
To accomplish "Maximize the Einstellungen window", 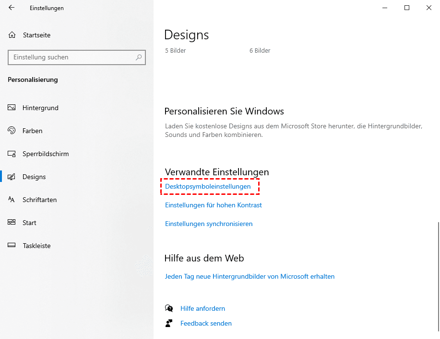I will tap(407, 8).
